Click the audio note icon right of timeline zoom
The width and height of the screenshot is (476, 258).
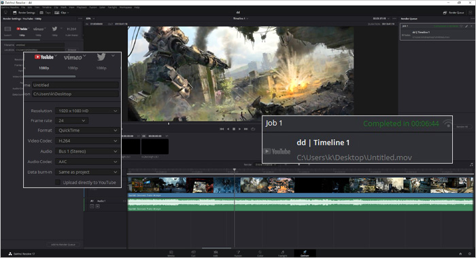(471, 164)
